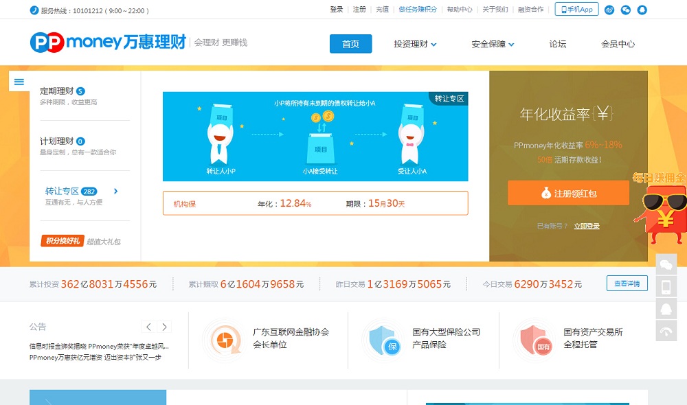Show next announcement with right arrow
Image resolution: width=687 pixels, height=405 pixels.
coord(164,327)
